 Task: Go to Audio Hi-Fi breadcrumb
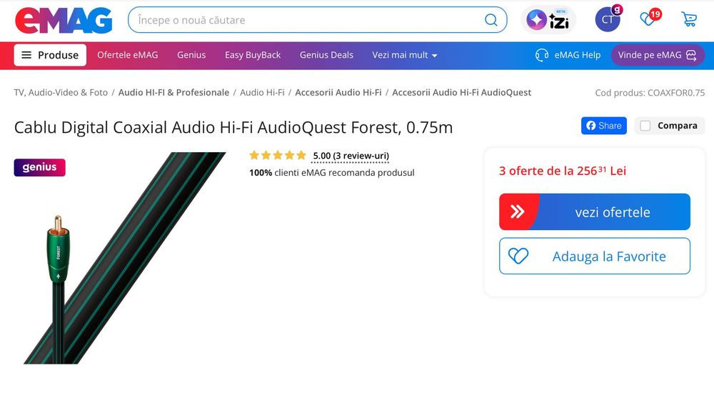262,93
